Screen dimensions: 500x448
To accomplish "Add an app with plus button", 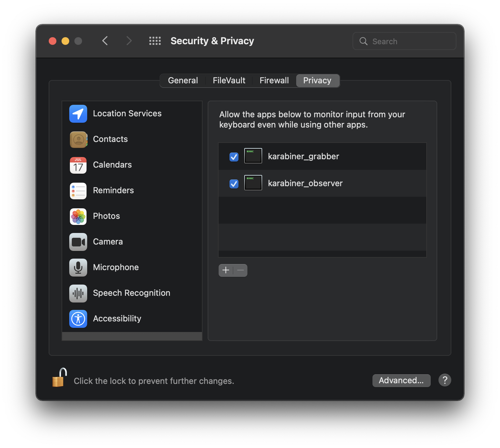I will pos(226,270).
